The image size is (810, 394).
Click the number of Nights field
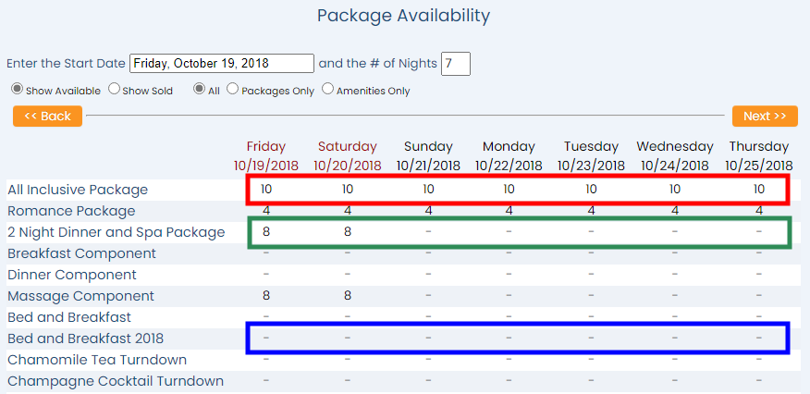[456, 64]
